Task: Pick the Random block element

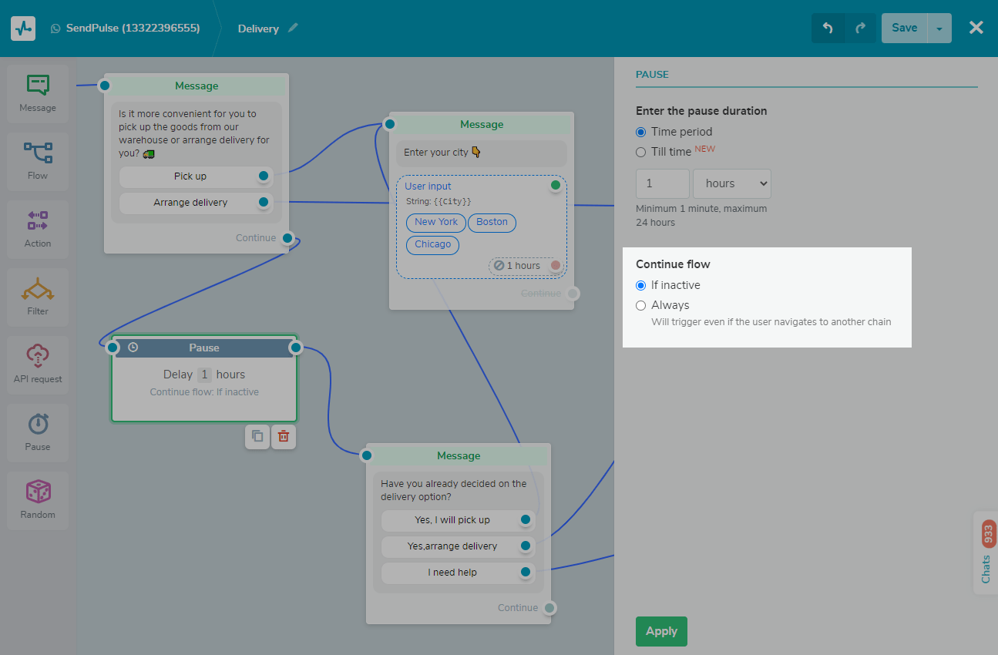Action: [x=37, y=499]
